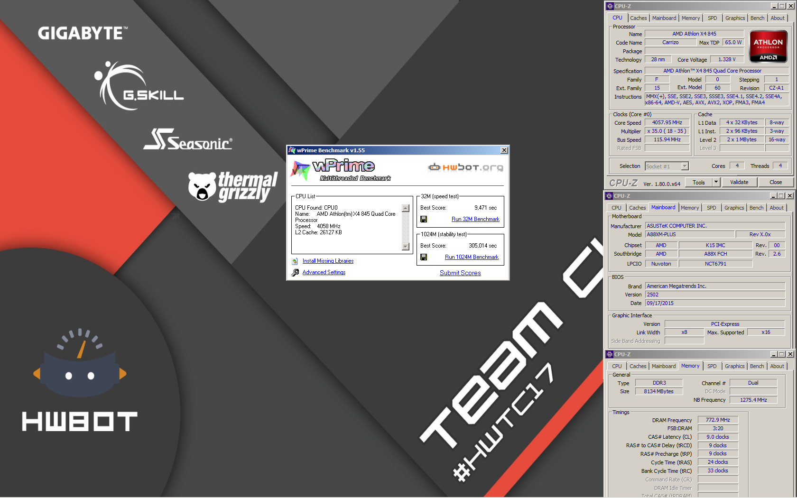The height and width of the screenshot is (498, 797).
Task: Click the memory Size 8134 MBytes field
Action: [x=658, y=391]
